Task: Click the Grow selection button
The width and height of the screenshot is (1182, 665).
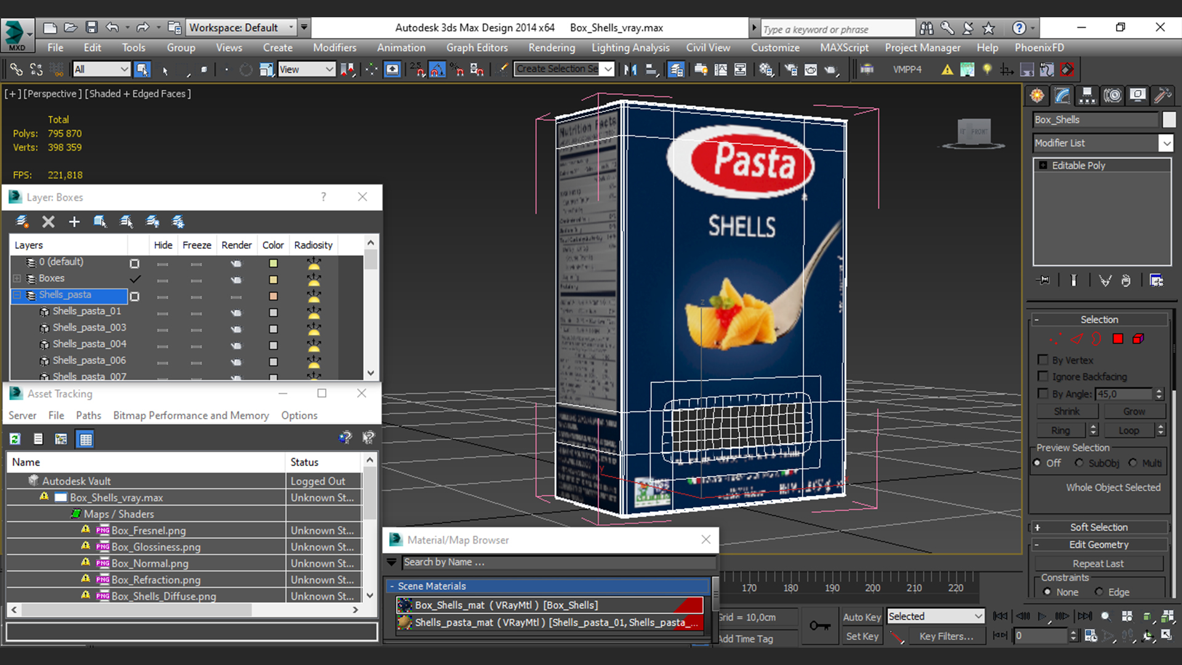Action: pos(1133,411)
